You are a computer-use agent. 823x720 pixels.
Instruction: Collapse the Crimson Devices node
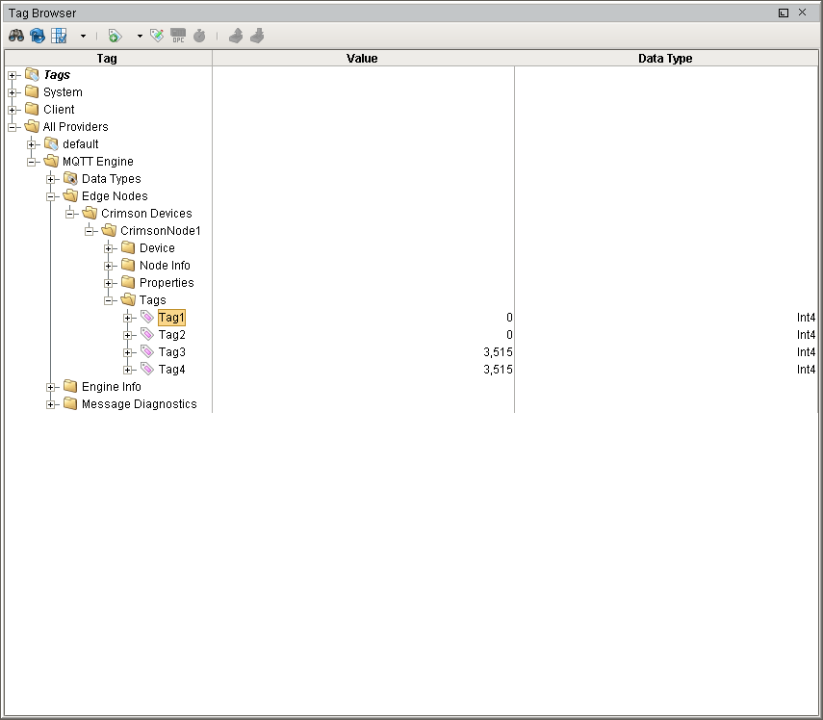(x=70, y=214)
